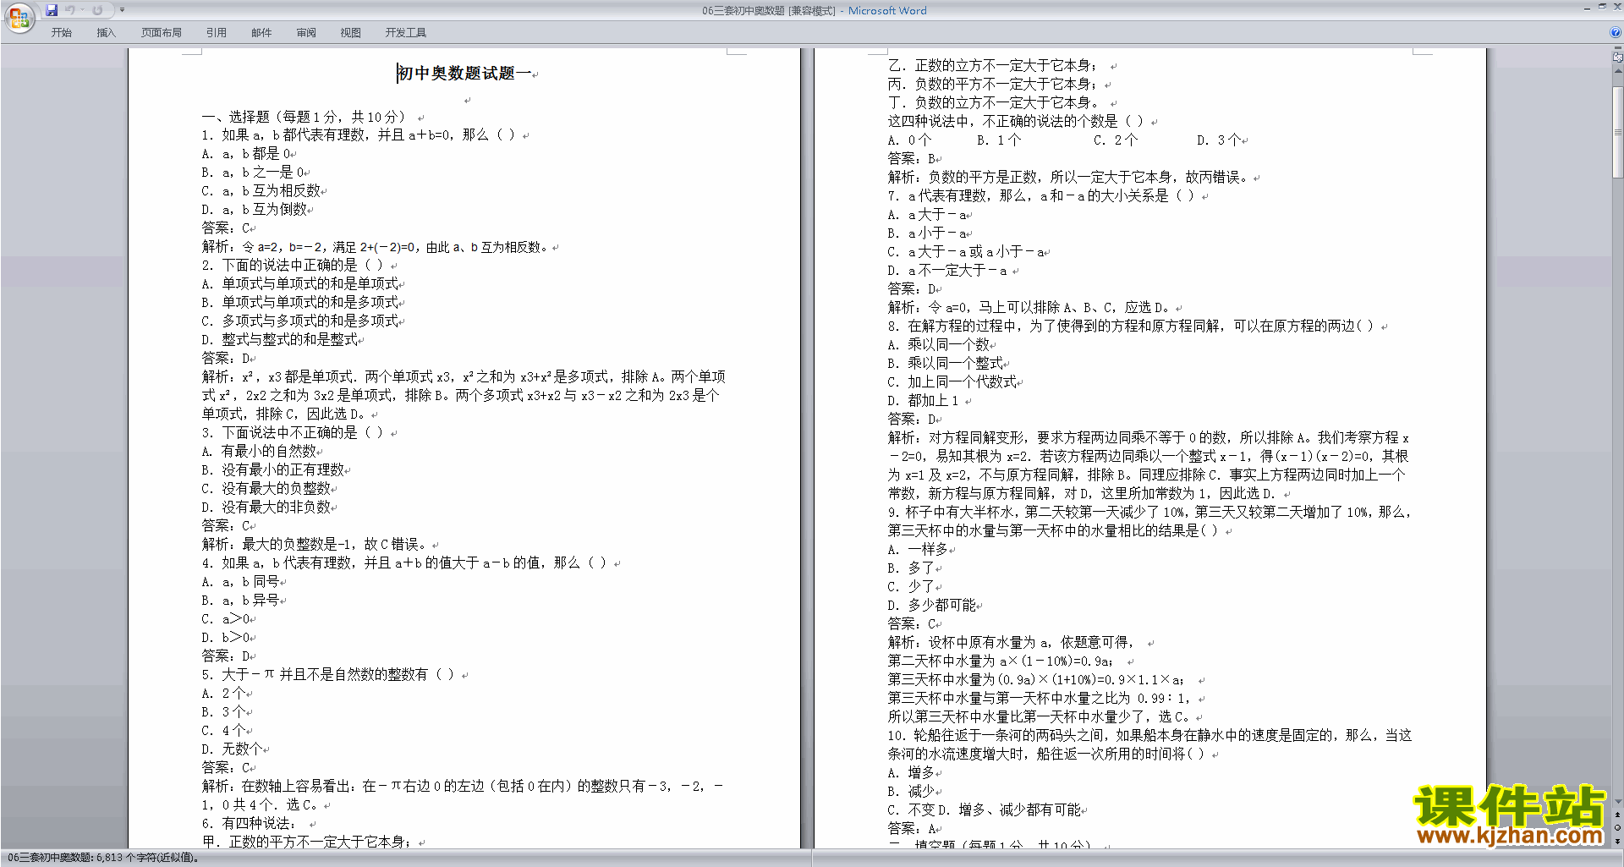
Task: Click option D. 多少都可能
Action: point(931,606)
